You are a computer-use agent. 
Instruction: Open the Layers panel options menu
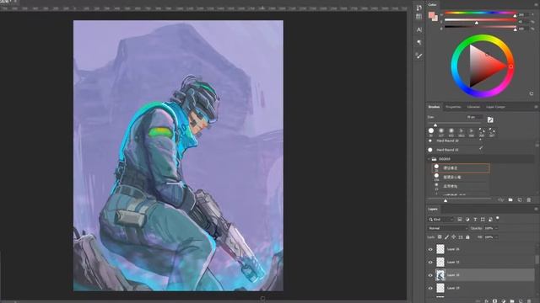[x=536, y=209]
